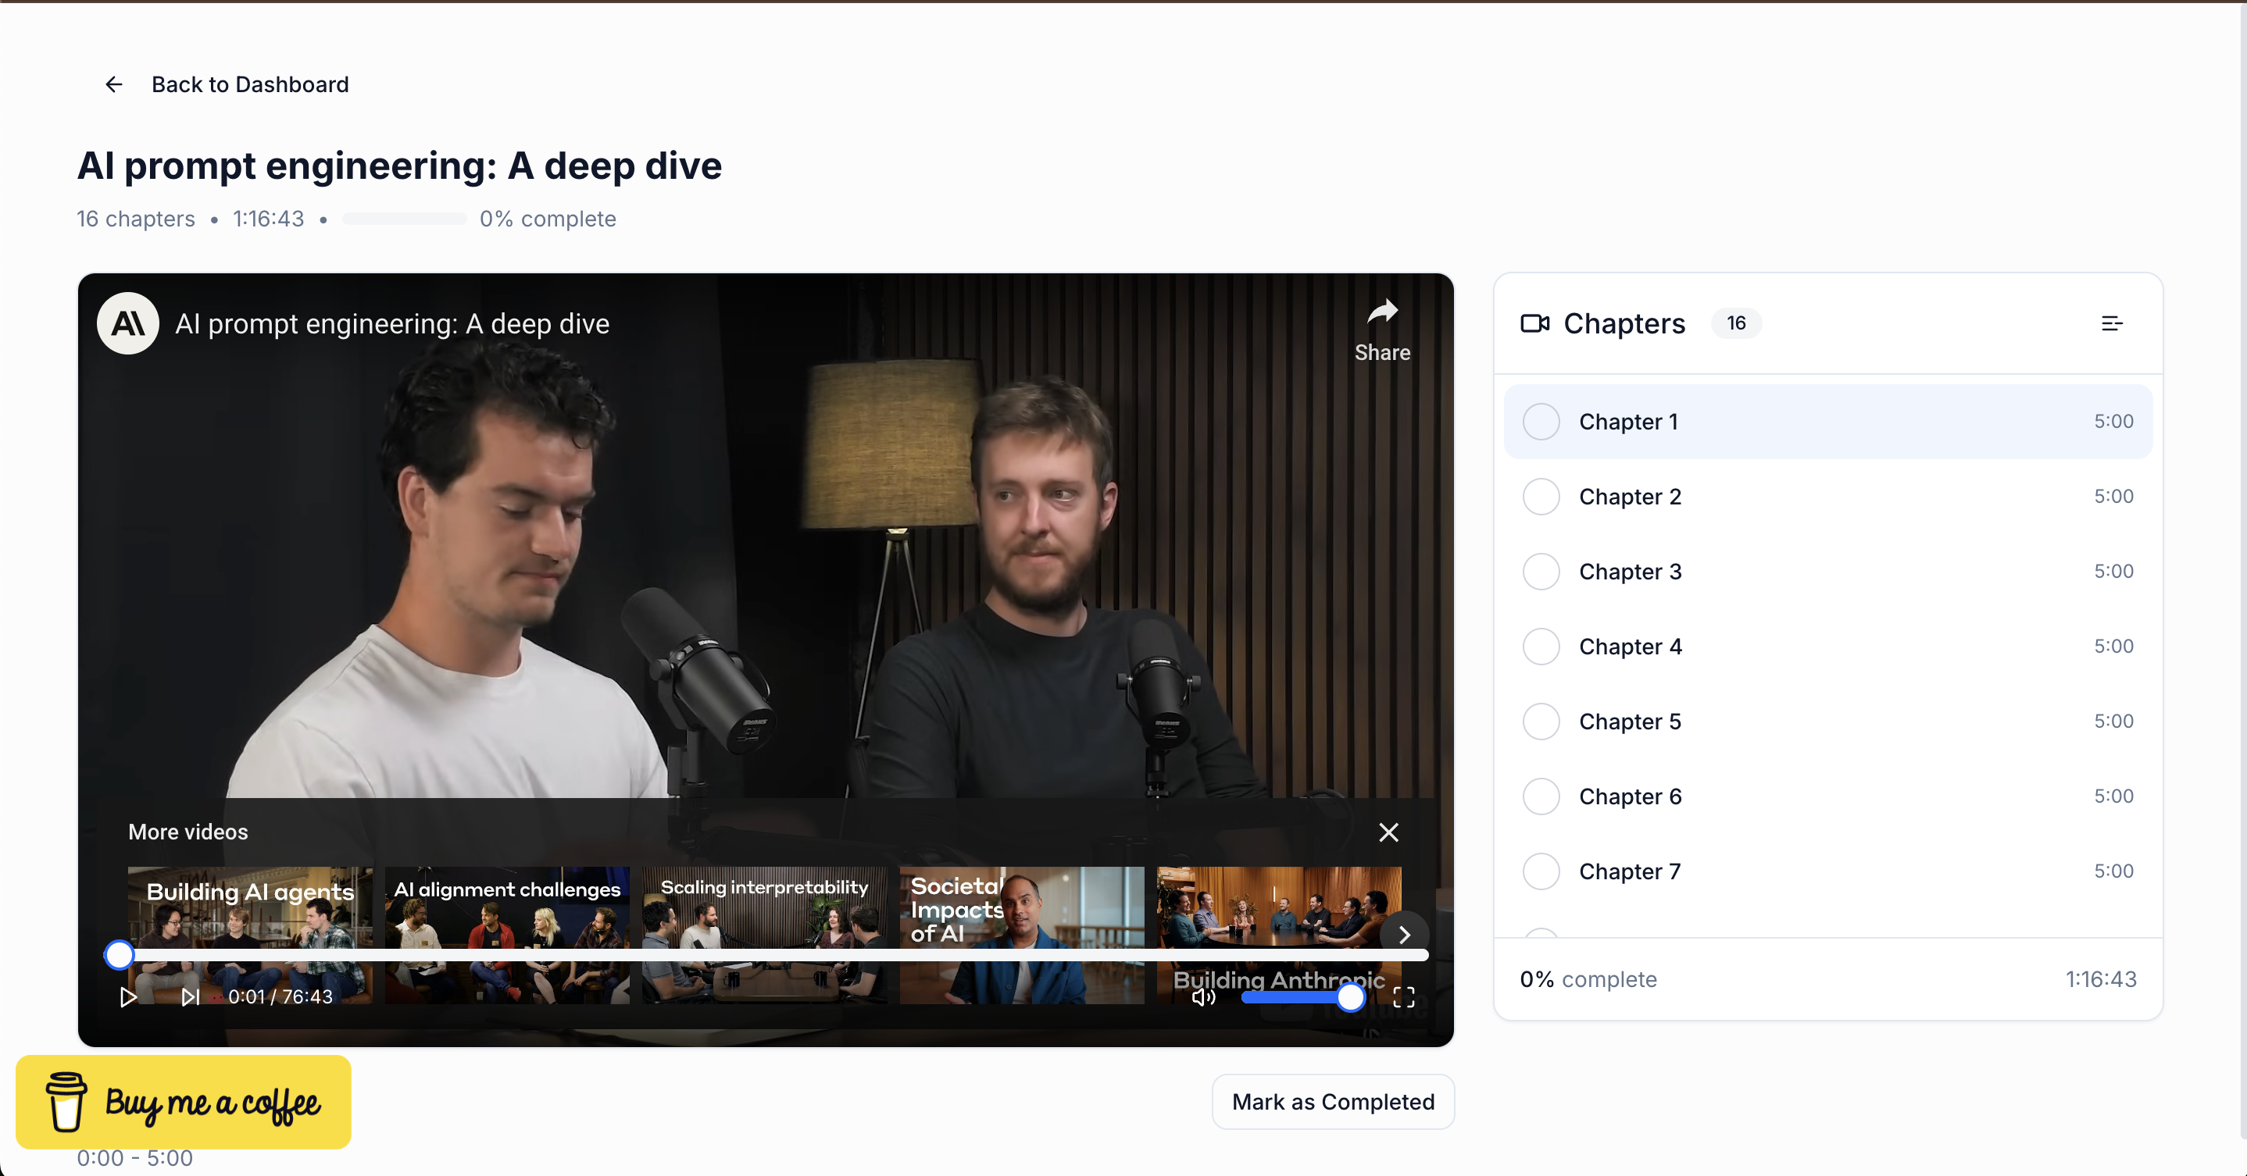Image resolution: width=2247 pixels, height=1176 pixels.
Task: Toggle the chapters list menu icon
Action: pyautogui.click(x=2111, y=323)
